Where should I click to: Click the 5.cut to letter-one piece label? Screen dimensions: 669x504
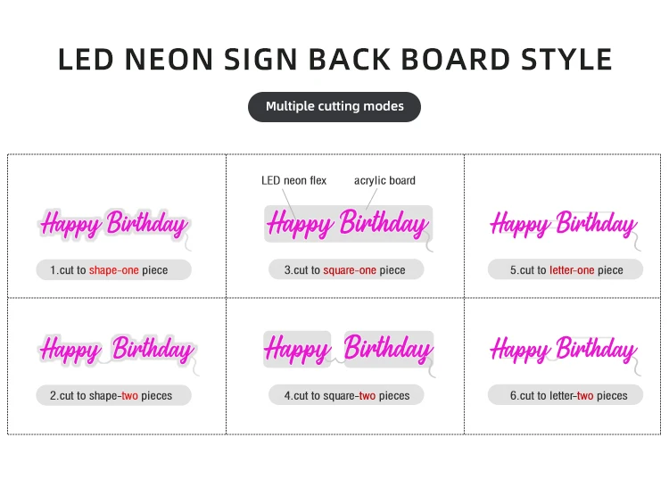click(566, 269)
